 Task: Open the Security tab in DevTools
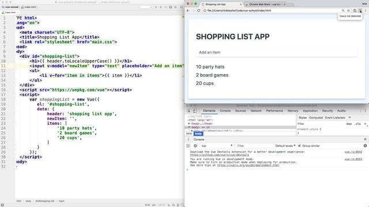tap(327, 111)
